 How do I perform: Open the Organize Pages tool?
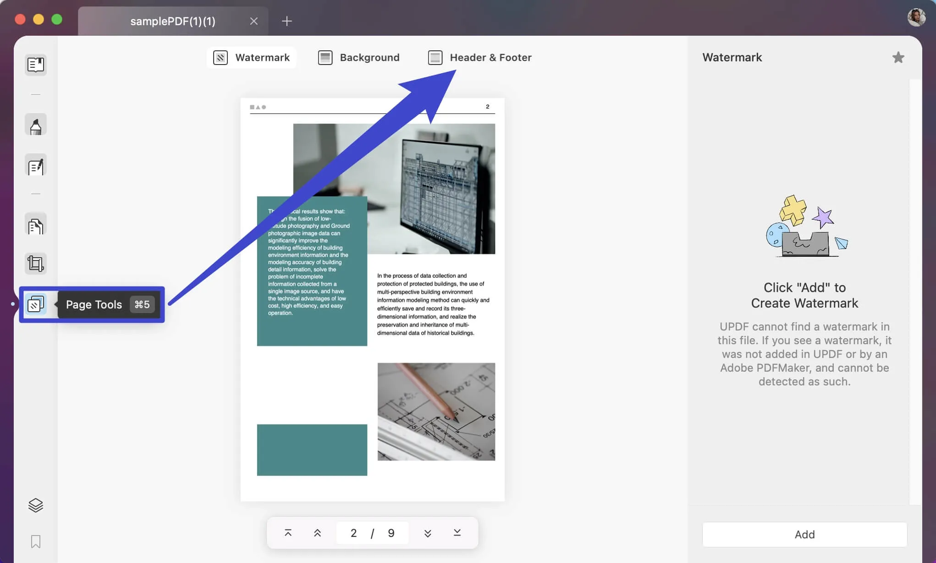(35, 224)
